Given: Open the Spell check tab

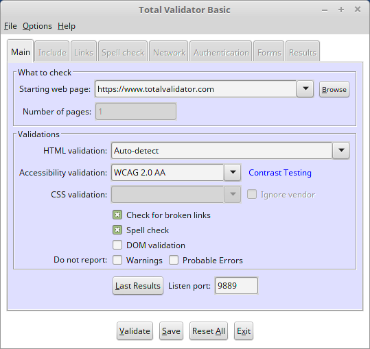Looking at the screenshot, I should coord(123,52).
